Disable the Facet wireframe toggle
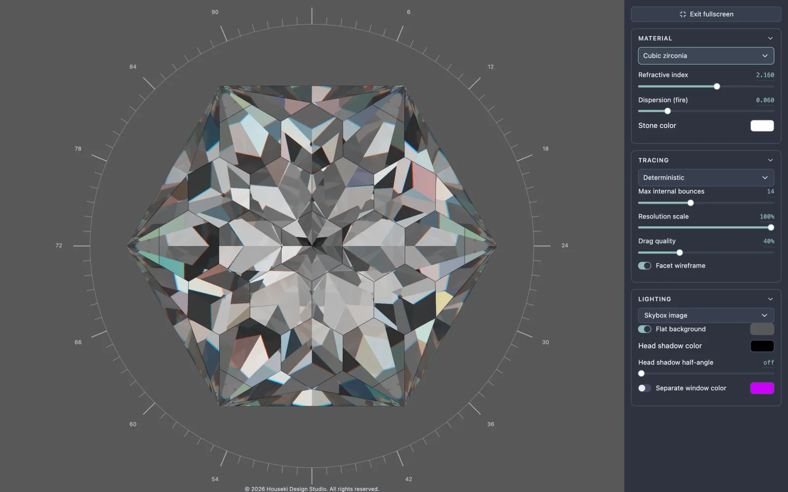Image resolution: width=788 pixels, height=492 pixels. click(x=644, y=266)
